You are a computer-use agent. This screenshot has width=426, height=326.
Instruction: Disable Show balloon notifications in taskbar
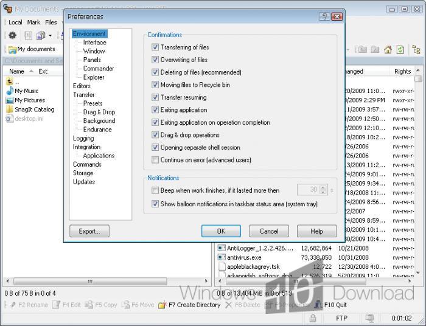155,204
